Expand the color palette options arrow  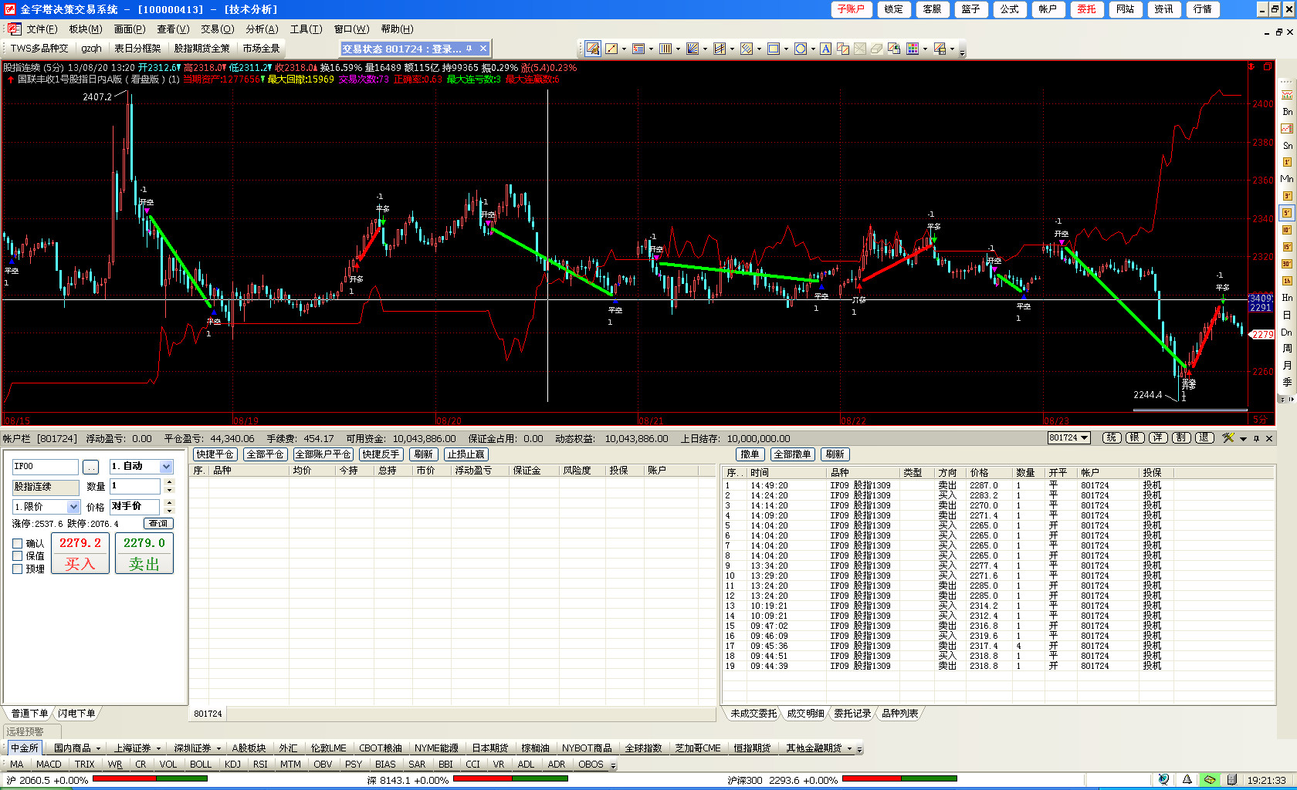925,49
